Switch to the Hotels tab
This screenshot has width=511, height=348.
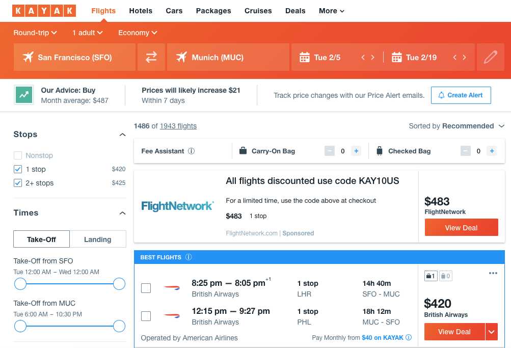141,10
